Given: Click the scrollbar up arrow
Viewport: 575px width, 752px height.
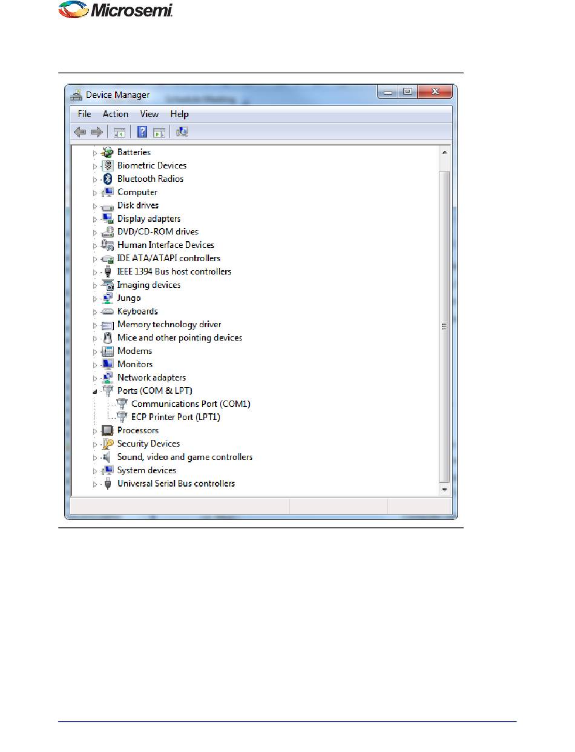Looking at the screenshot, I should tap(444, 153).
